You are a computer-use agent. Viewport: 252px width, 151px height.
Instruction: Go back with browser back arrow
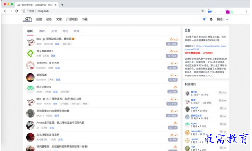[5, 11]
